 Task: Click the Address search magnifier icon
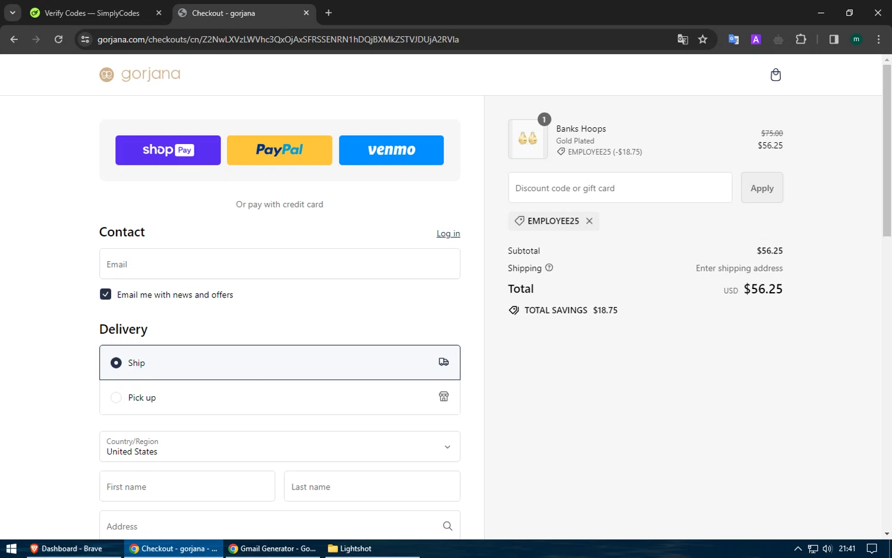pos(448,526)
